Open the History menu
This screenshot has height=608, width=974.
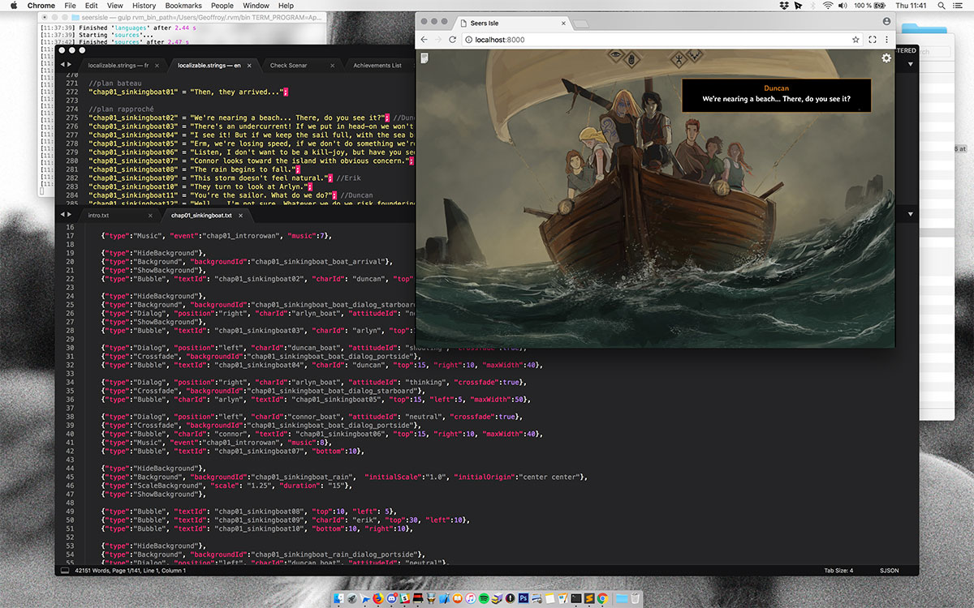coord(144,6)
